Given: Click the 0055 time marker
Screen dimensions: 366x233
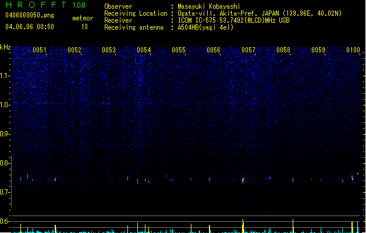Looking at the screenshot, I should (x=179, y=50).
